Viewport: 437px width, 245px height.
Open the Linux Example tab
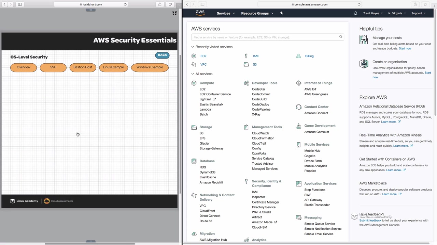click(x=113, y=67)
